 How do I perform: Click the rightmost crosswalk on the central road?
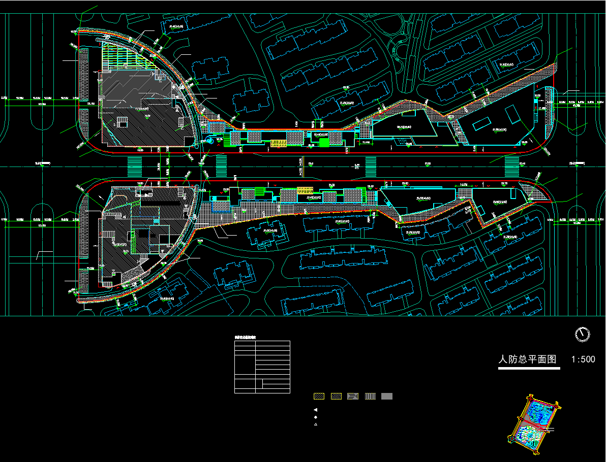tap(511, 166)
